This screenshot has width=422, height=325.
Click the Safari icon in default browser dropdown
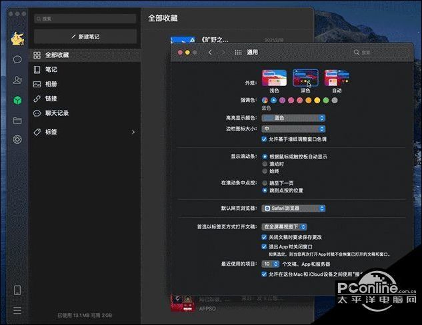pyautogui.click(x=267, y=208)
